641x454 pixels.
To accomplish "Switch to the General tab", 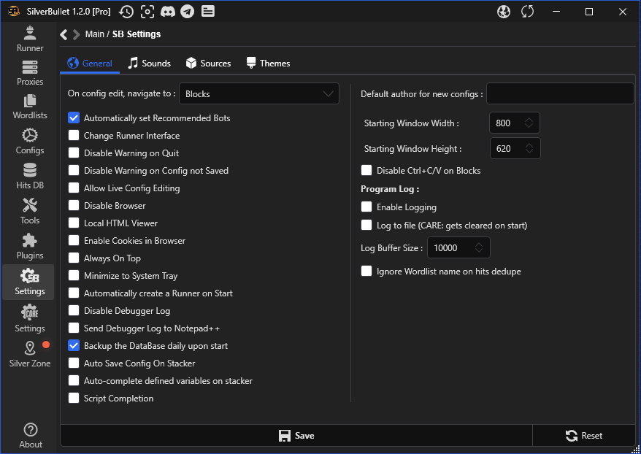I will click(90, 64).
